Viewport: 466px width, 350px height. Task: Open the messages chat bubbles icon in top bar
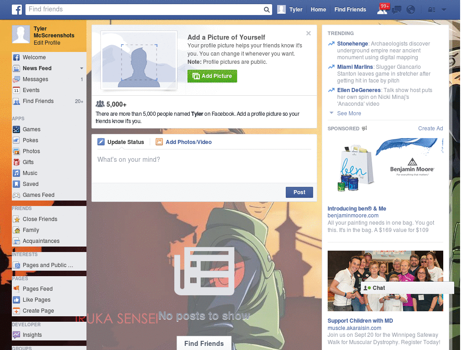(396, 10)
